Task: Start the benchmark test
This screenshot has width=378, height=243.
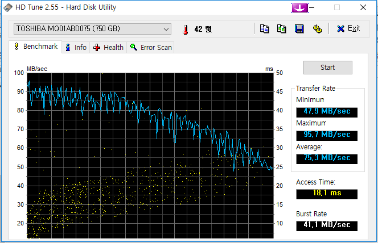Action: click(327, 68)
